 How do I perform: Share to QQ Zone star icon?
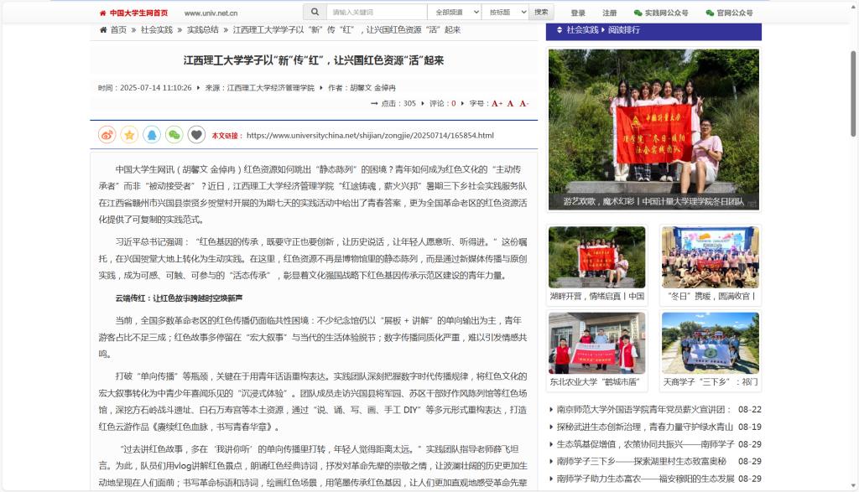pos(129,134)
